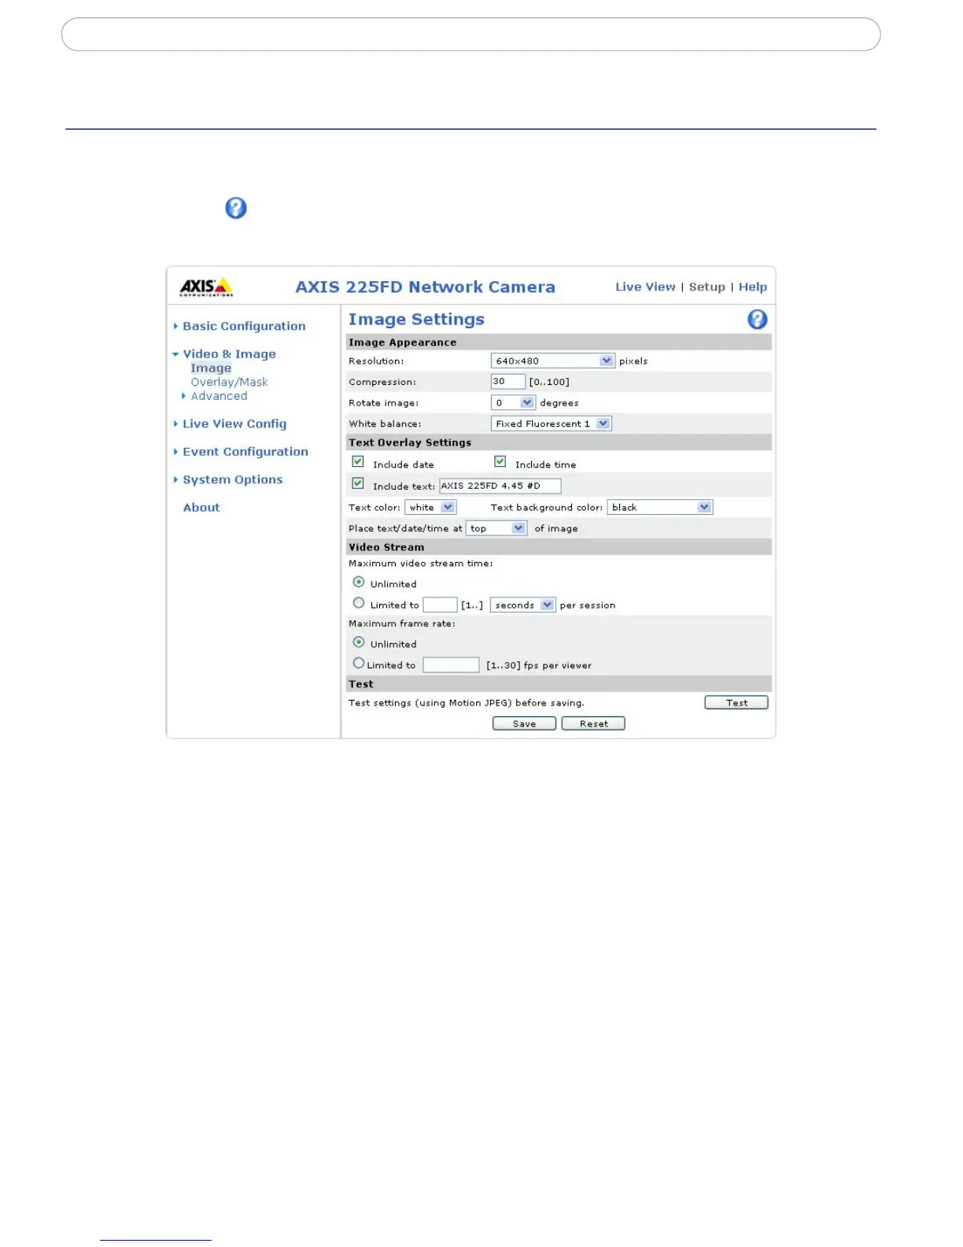Select Unlimited for maximum frame rate
Screen dimensions: 963x1247
359,642
